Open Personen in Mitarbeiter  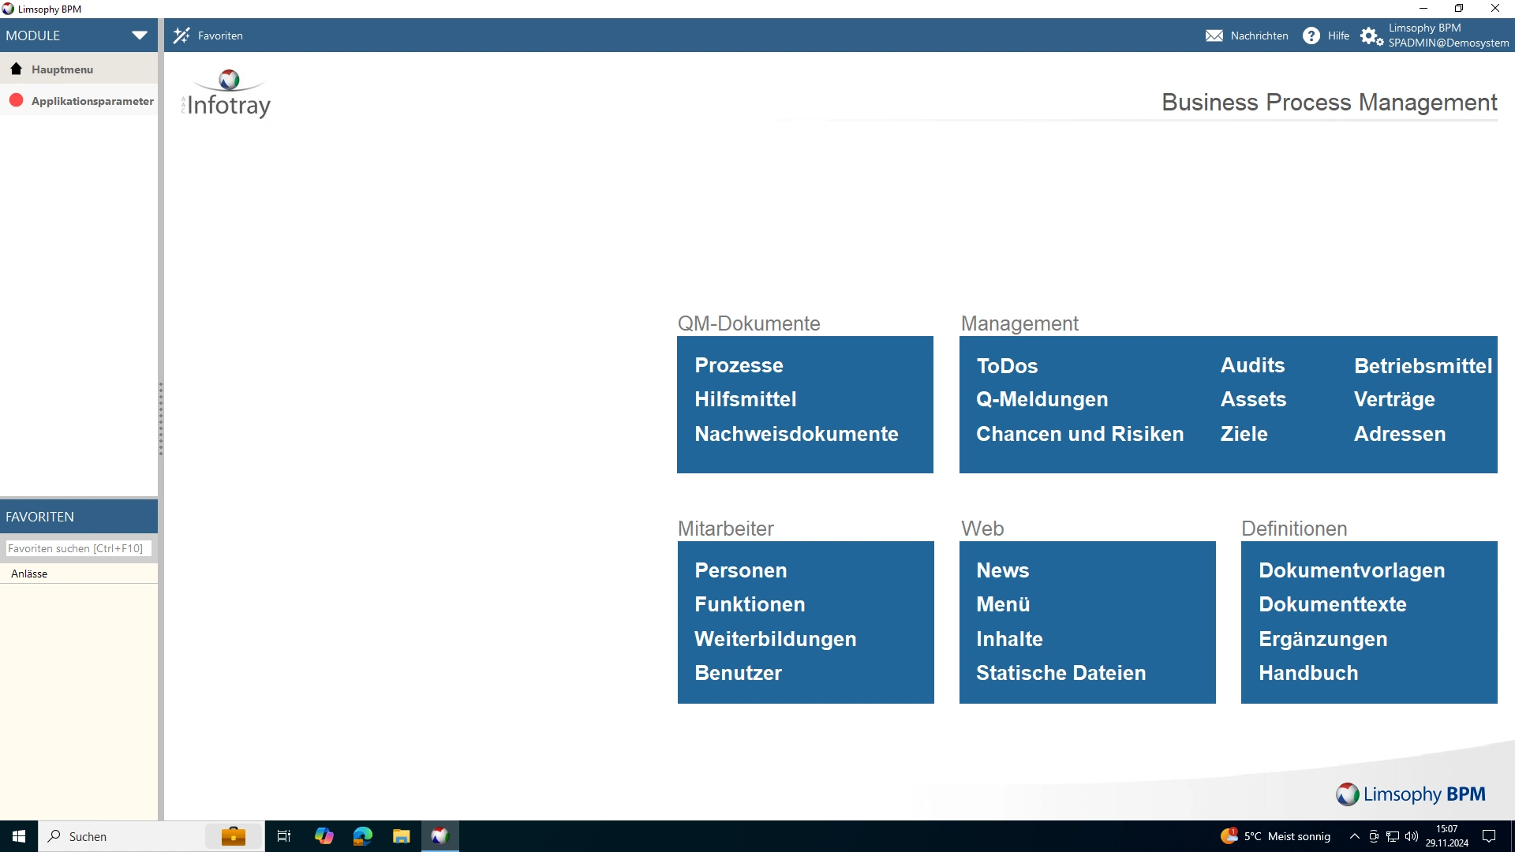pos(740,570)
